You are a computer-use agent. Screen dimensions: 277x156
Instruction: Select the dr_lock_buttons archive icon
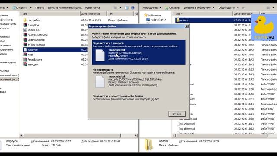[25, 45]
